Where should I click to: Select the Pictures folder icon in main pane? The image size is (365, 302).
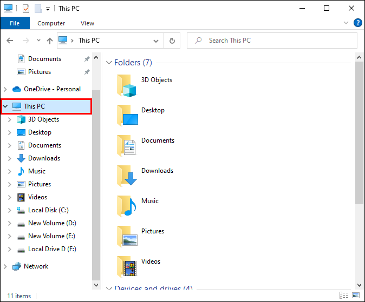127,237
